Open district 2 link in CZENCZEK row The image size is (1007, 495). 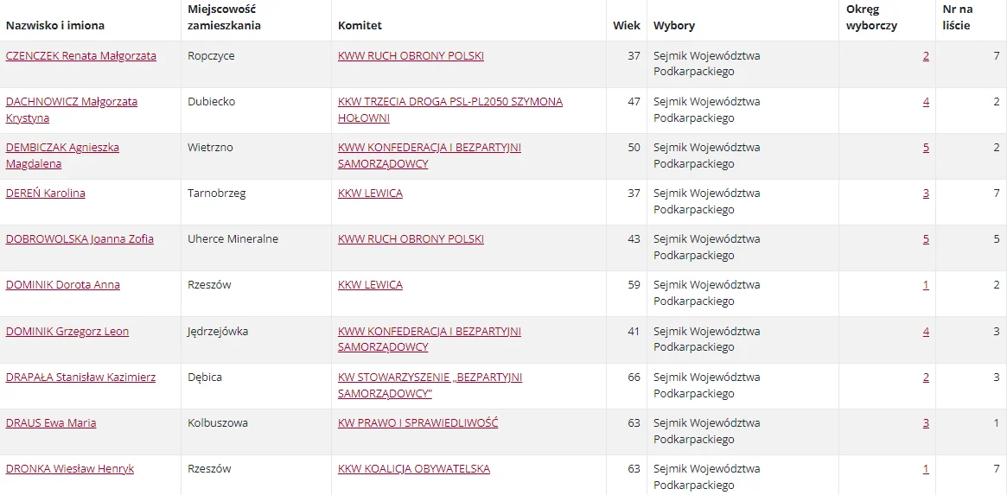[x=926, y=56]
